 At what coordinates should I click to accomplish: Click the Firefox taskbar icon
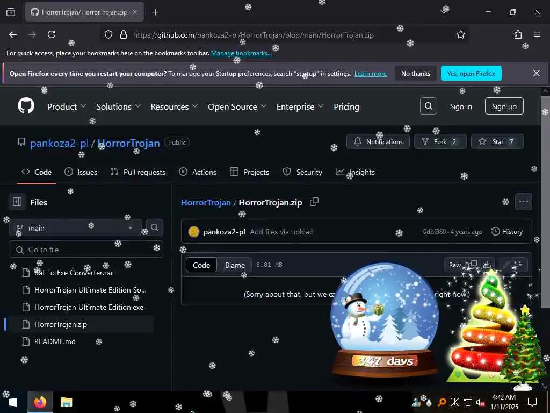coord(40,402)
